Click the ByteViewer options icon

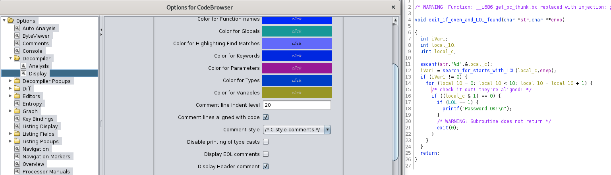[x=17, y=36]
